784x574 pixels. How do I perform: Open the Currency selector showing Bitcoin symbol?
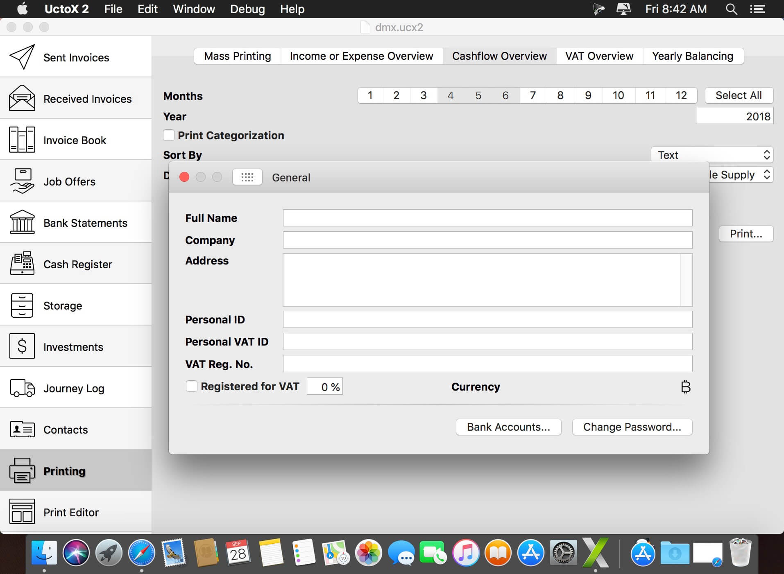[685, 387]
